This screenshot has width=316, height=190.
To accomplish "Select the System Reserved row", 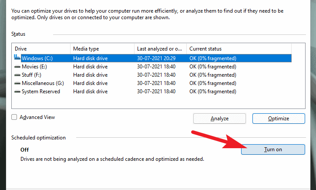I will 151,92.
